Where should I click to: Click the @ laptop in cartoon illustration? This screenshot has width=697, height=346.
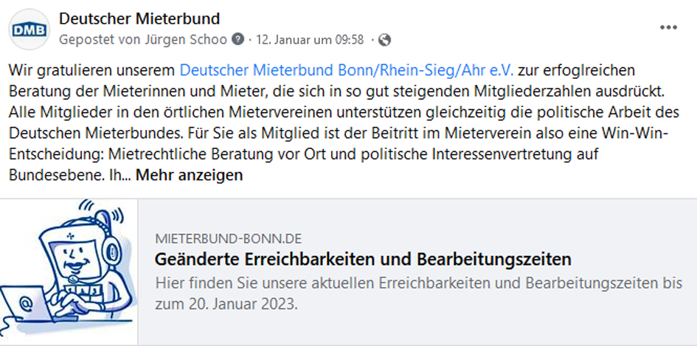coord(25,305)
